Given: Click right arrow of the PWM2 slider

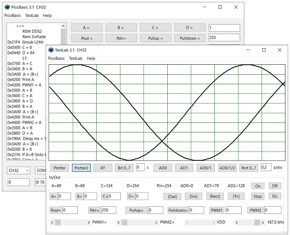Looking at the screenshot, I should pyautogui.click(x=156, y=222).
